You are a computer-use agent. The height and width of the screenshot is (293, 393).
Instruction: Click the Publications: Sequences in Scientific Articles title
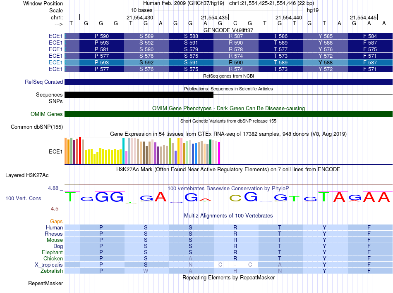click(228, 89)
